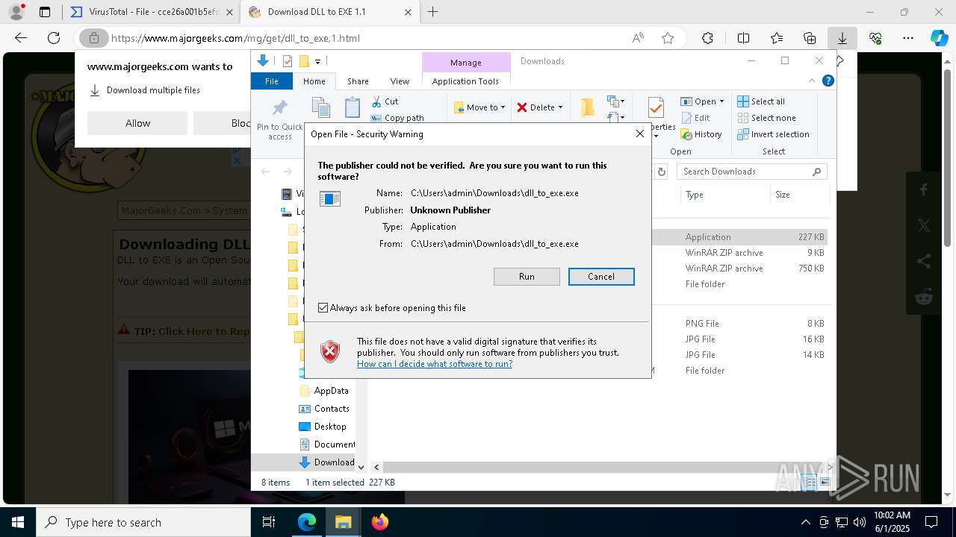This screenshot has height=537, width=956.
Task: Click Open in the ribbon Open group
Action: [698, 101]
